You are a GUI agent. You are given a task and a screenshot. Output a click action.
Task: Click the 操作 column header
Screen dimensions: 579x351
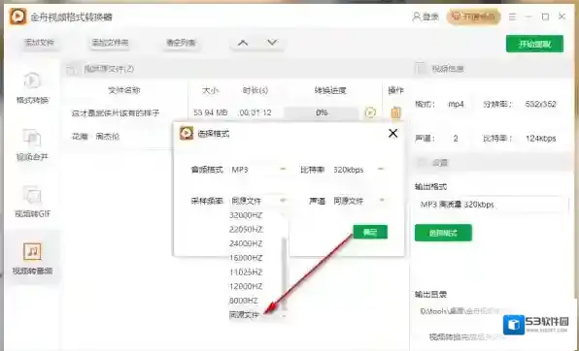pos(395,90)
